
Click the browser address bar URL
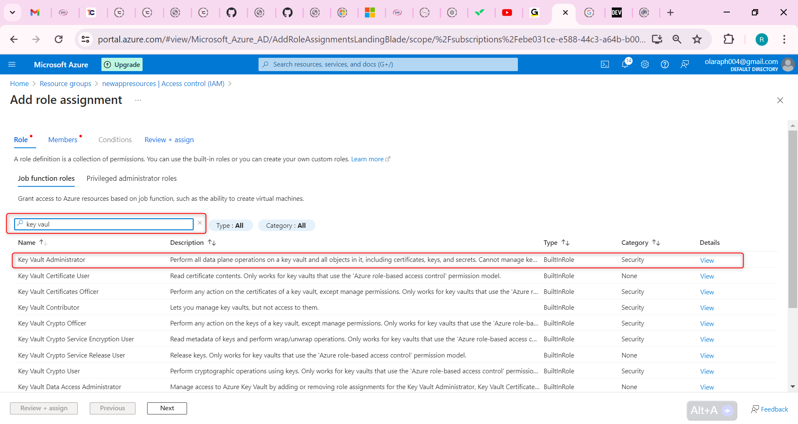(372, 39)
